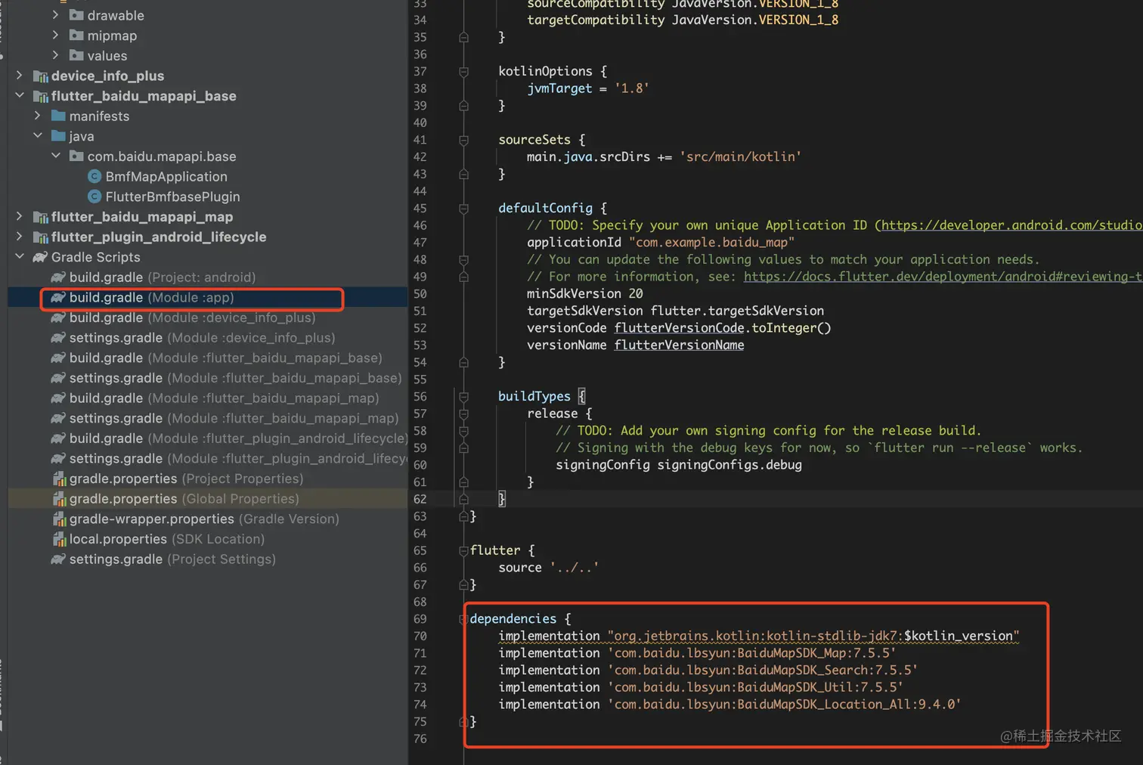The width and height of the screenshot is (1143, 765).
Task: Collapse the flutter_baidu_mapapi_base module
Action: 19,95
